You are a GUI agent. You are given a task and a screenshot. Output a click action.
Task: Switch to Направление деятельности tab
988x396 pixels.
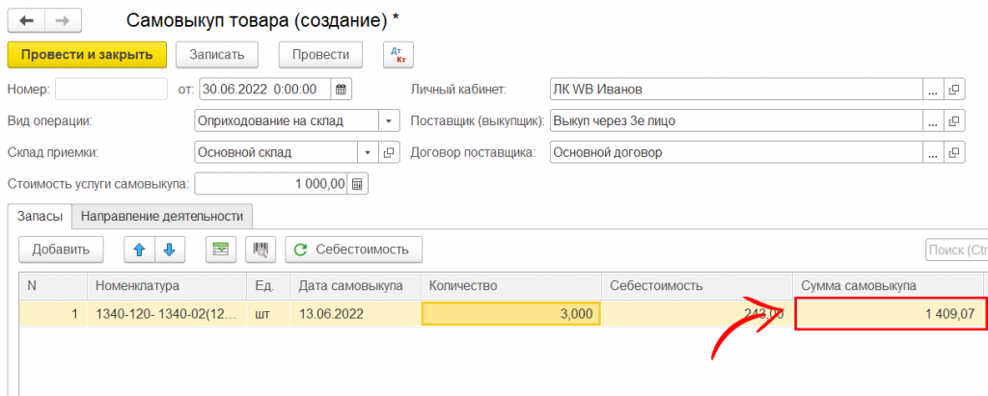[163, 217]
